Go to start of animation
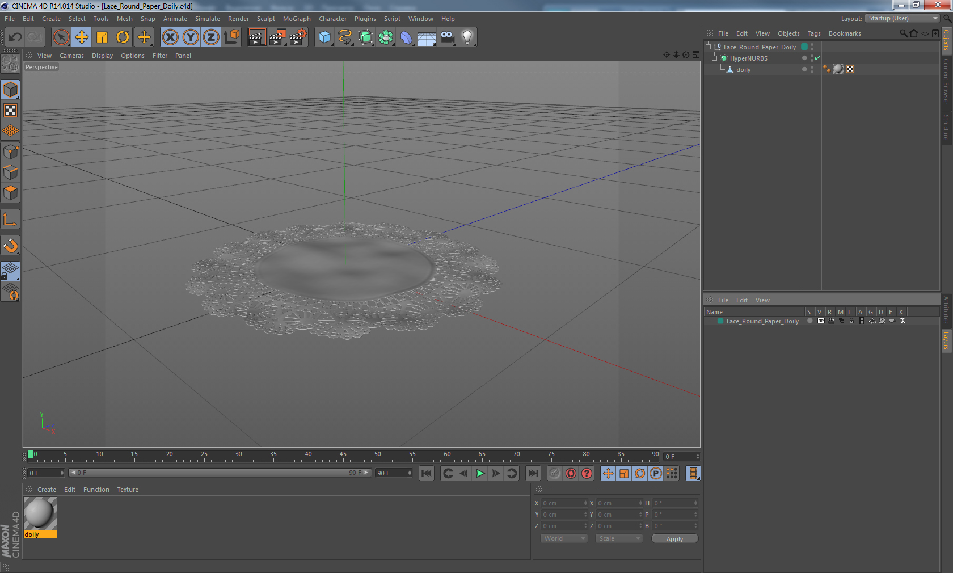The width and height of the screenshot is (953, 573). pos(427,473)
